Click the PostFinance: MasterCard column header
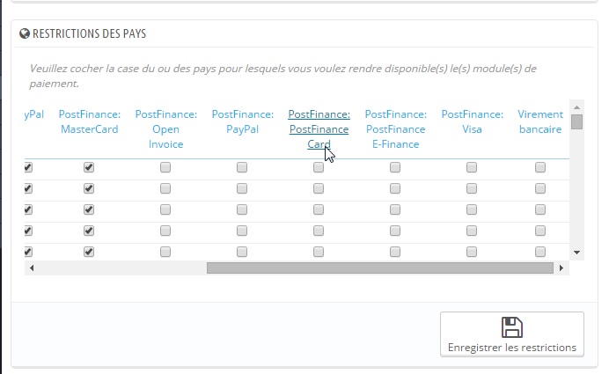This screenshot has height=374, width=609. pyautogui.click(x=89, y=121)
